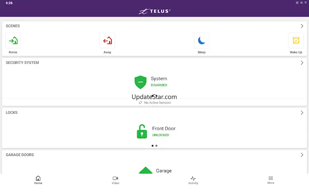309x193 pixels.
Task: Run the Wake Up alarm scene
Action: [296, 41]
